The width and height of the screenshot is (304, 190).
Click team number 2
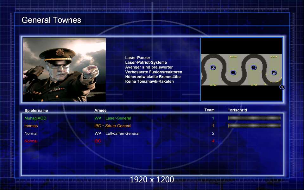click(213, 133)
